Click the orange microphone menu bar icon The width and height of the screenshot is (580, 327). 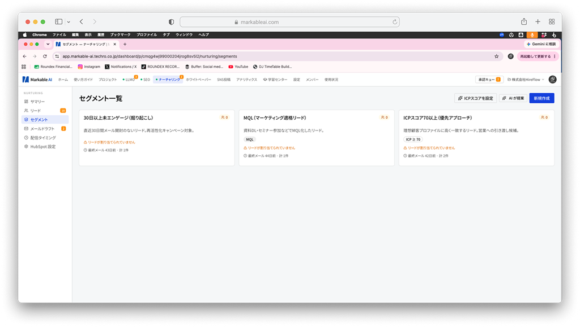tap(532, 34)
